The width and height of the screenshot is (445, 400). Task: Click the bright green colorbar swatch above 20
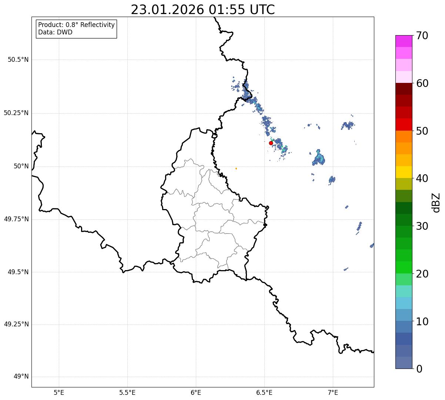click(404, 267)
